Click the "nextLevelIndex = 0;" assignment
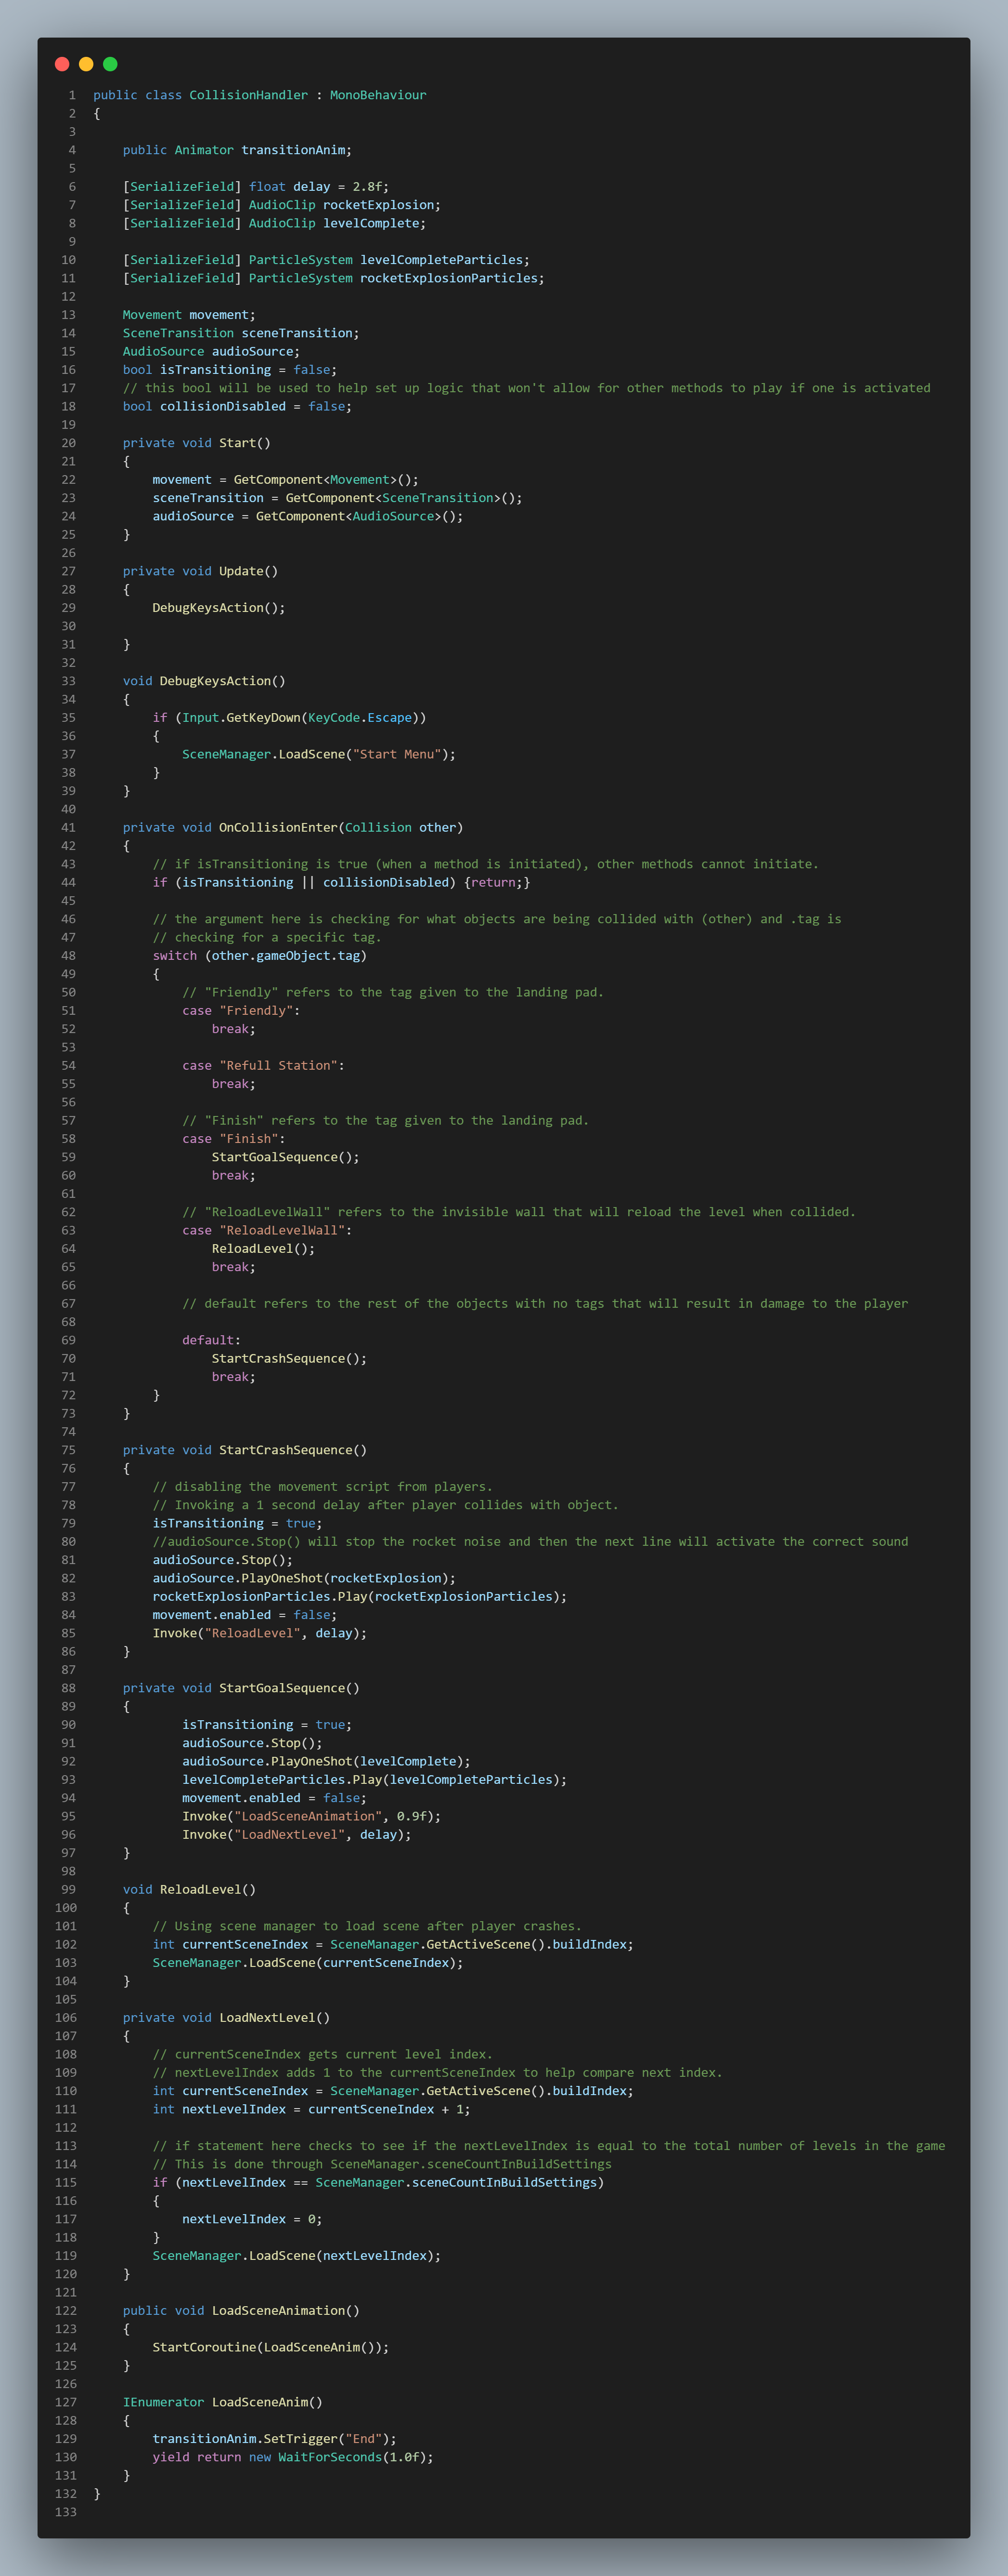1008x2576 pixels. 252,2219
